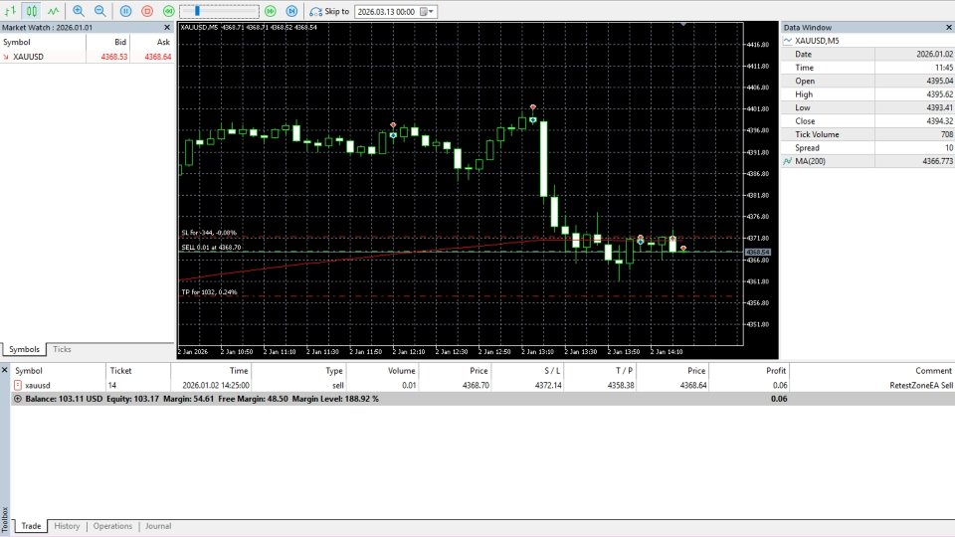The width and height of the screenshot is (955, 537).
Task: Click the rewind slow-down green button
Action: coord(169,11)
